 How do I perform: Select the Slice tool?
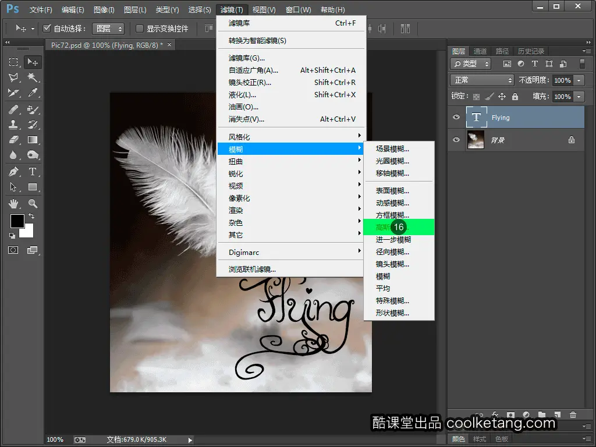pos(14,93)
